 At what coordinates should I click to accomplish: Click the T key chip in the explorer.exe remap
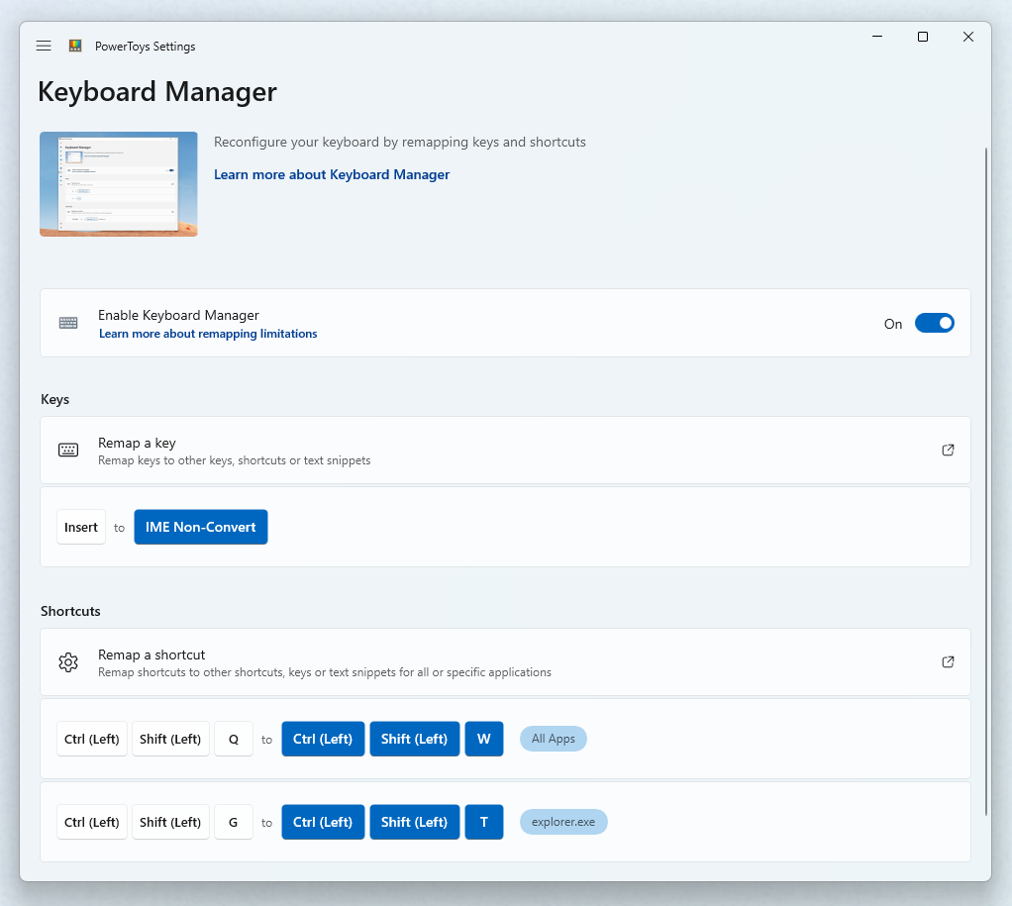tap(484, 822)
